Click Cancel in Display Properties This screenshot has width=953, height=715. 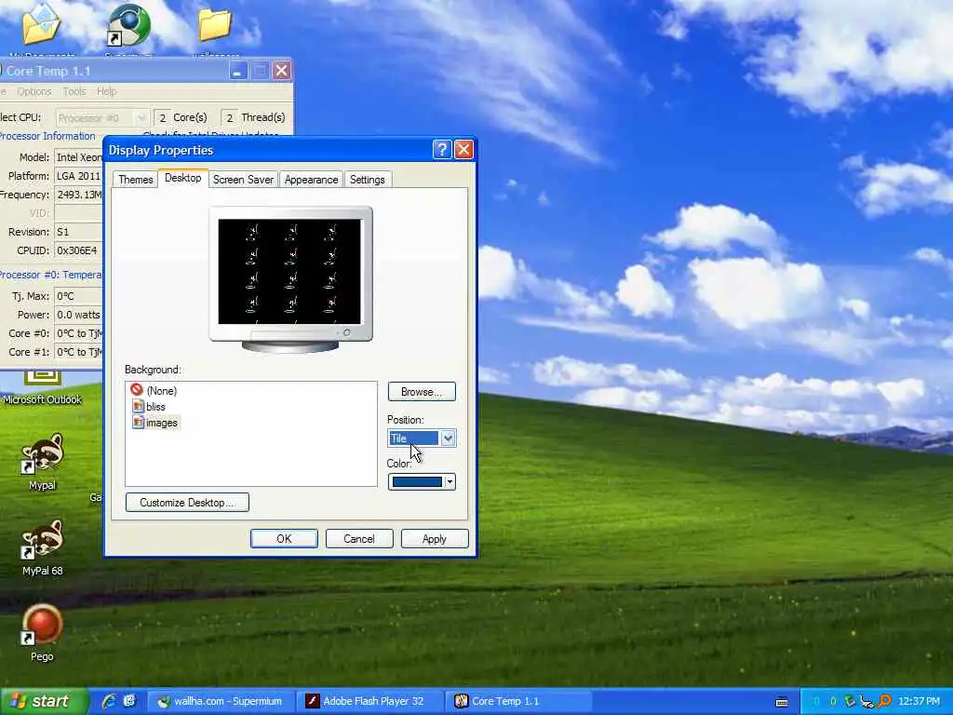pyautogui.click(x=359, y=539)
